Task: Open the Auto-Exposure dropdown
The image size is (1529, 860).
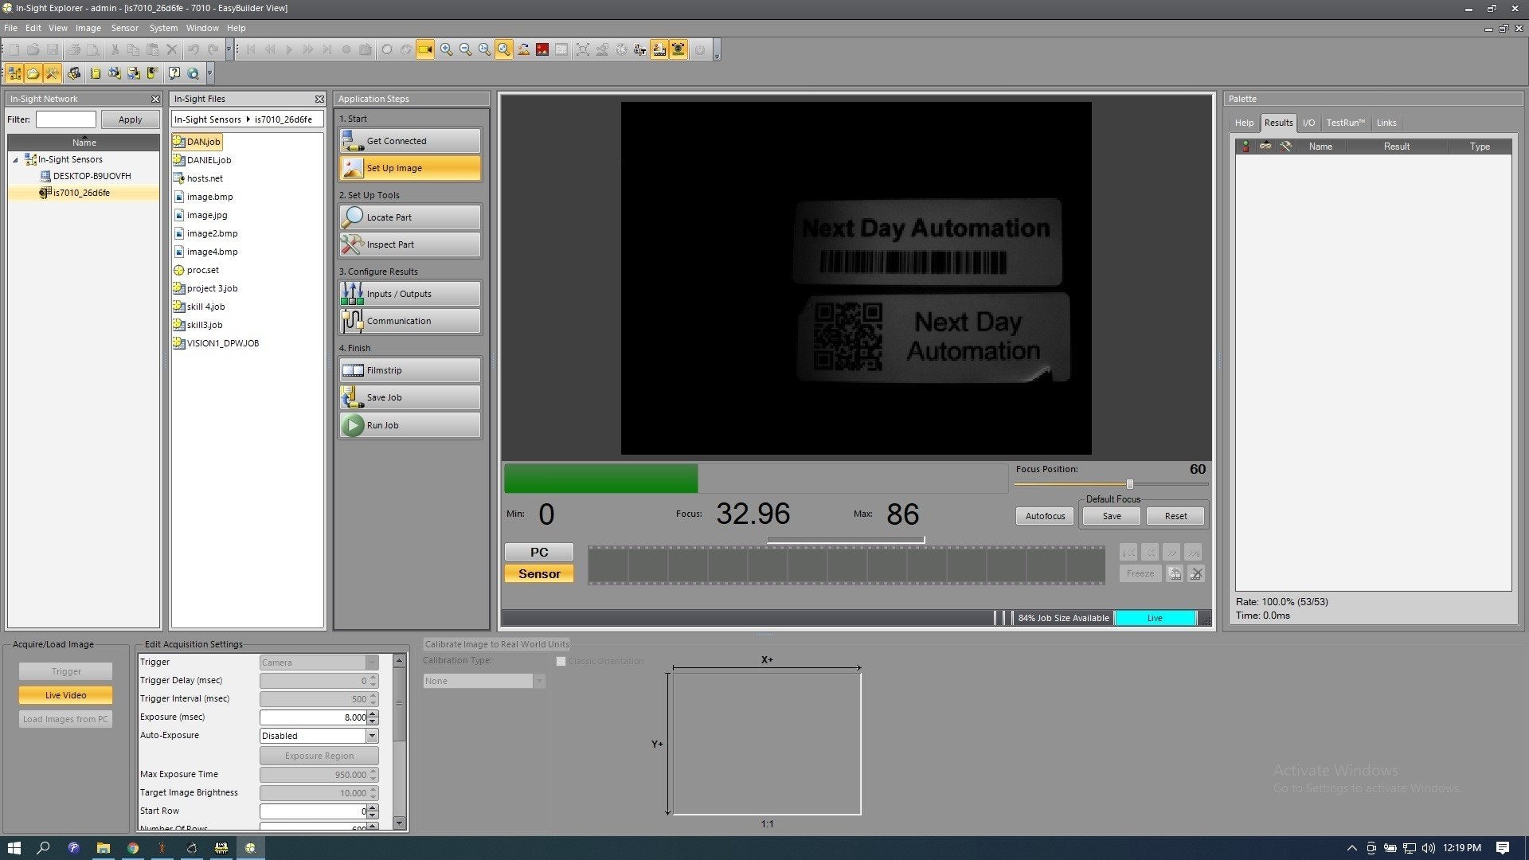Action: 372,736
